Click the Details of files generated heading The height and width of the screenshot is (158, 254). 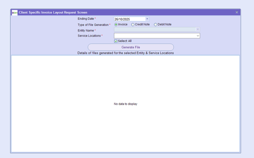pos(125,53)
